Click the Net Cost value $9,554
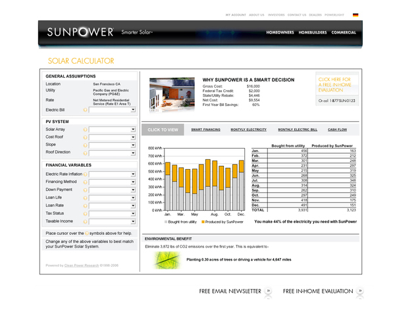This screenshot has height=310, width=395. 254,100
